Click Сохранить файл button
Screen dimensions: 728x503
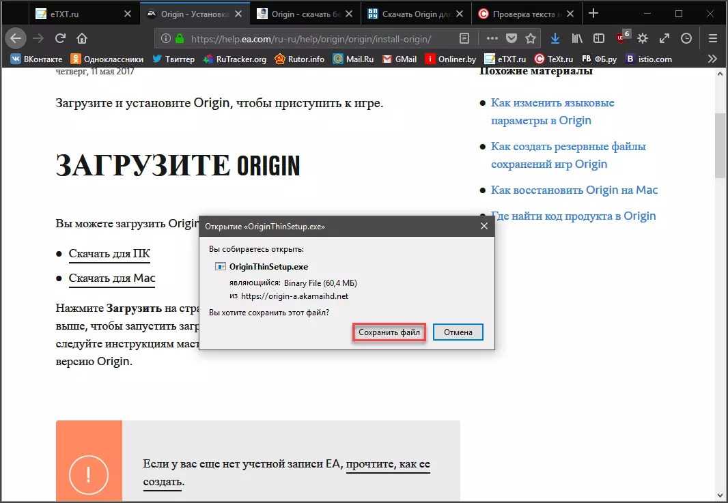tap(389, 332)
